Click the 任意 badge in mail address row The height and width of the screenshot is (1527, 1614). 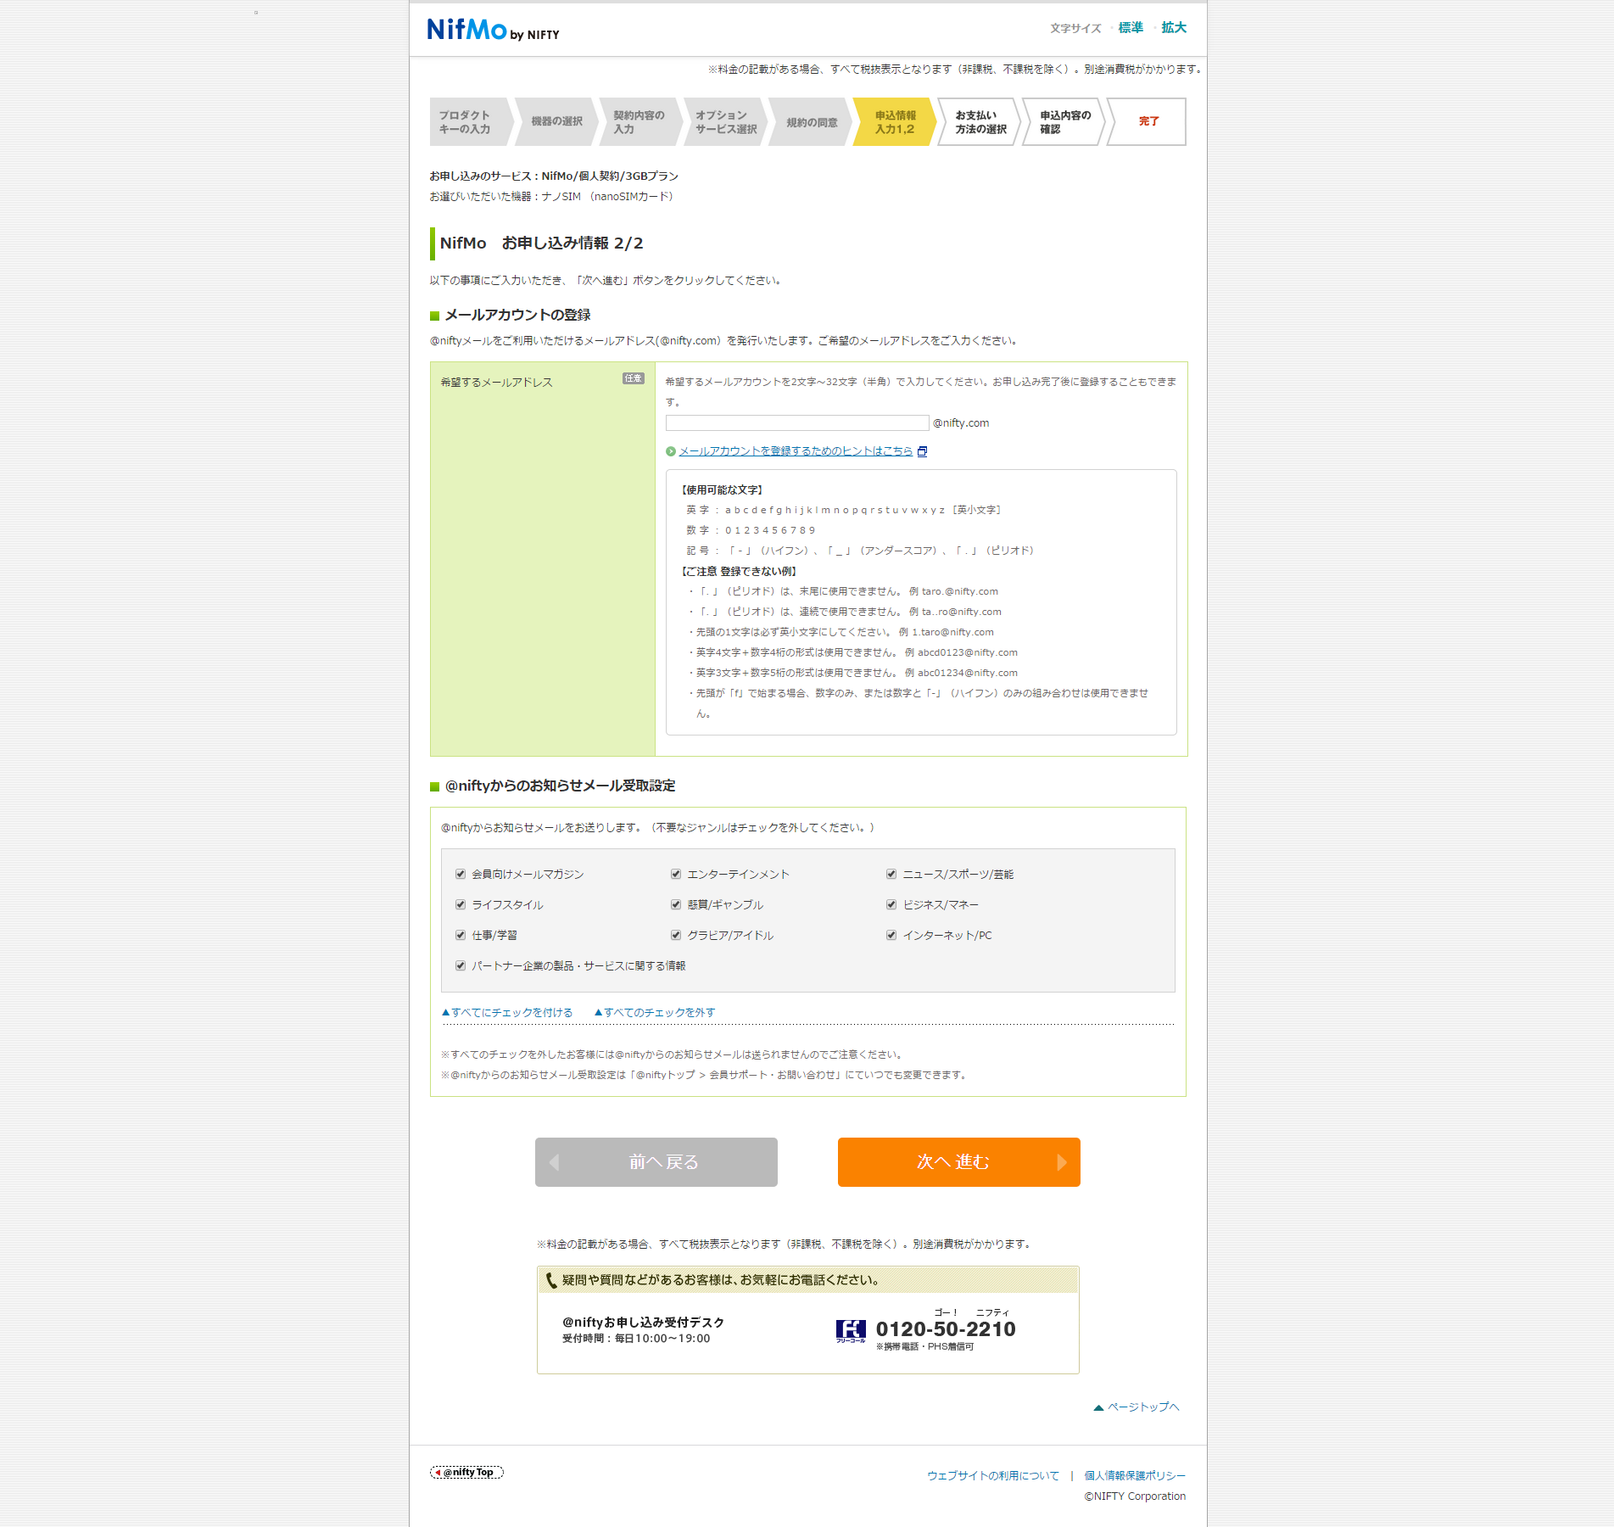point(634,378)
